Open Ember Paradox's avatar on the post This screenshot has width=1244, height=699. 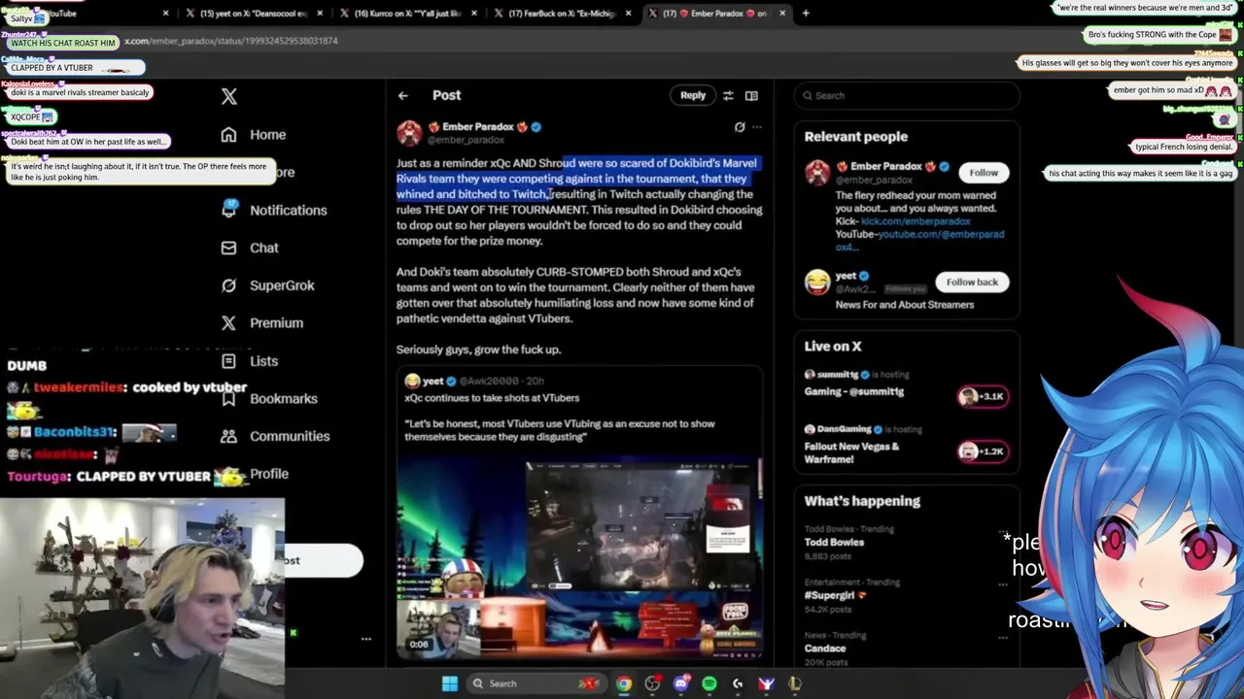pyautogui.click(x=409, y=133)
